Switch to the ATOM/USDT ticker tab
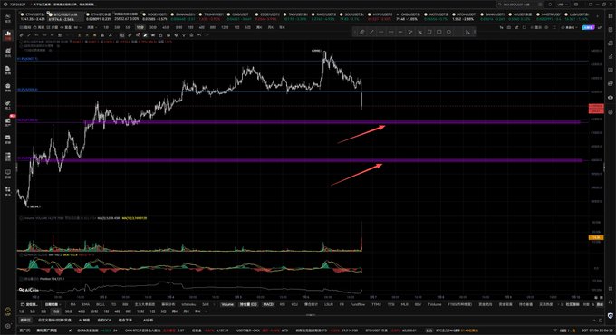The image size is (616, 335). 465,16
